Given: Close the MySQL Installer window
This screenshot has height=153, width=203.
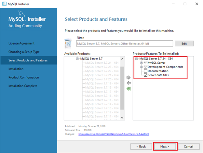Looking at the screenshot, I should (x=197, y=4).
